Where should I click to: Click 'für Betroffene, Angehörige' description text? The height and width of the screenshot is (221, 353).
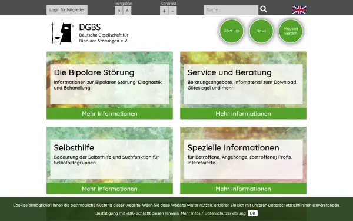[240, 160]
